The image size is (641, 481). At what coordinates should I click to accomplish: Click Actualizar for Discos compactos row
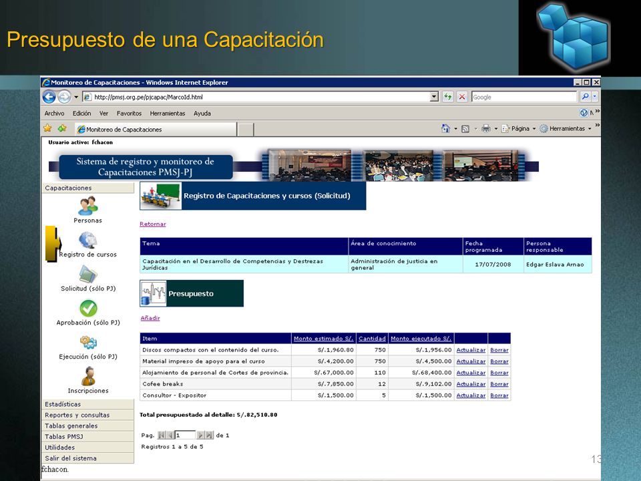(471, 350)
